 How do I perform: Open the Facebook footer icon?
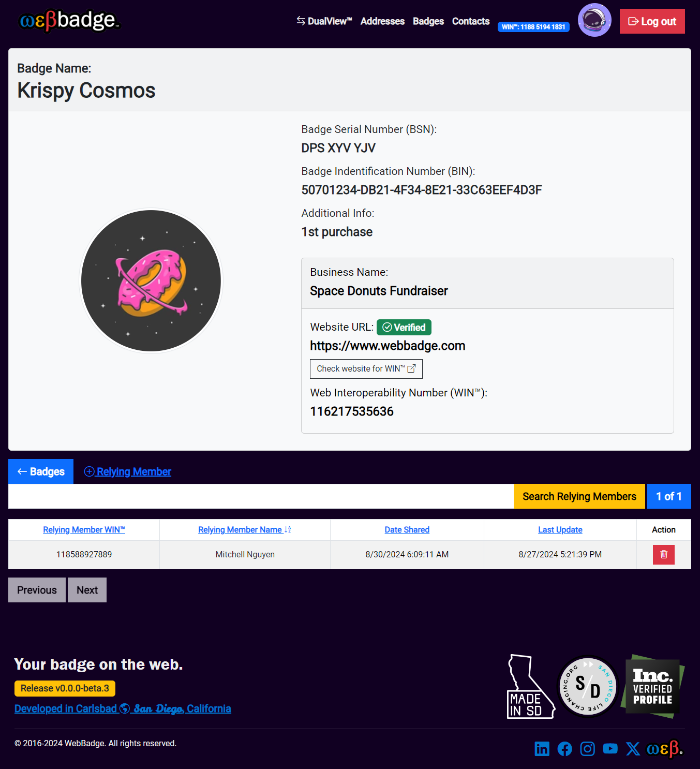[564, 749]
